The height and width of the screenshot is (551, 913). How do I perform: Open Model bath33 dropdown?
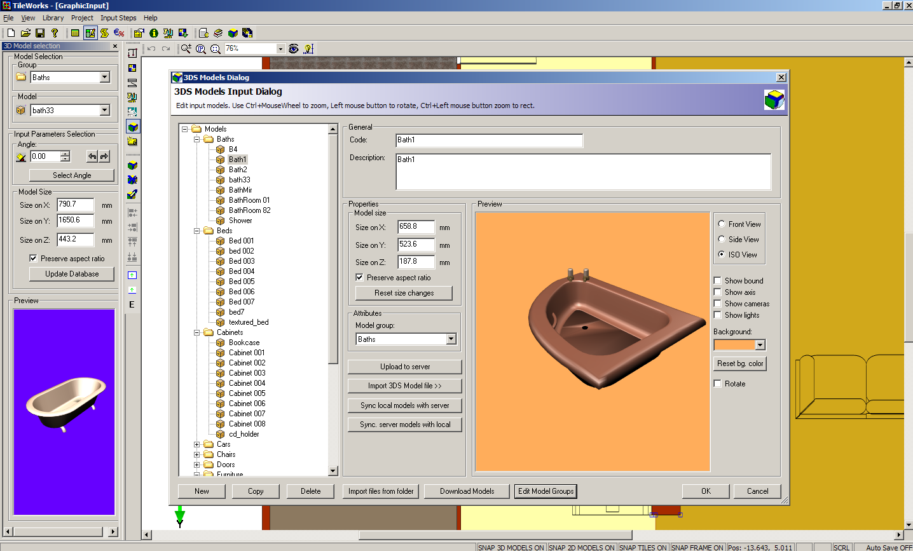[x=105, y=110]
